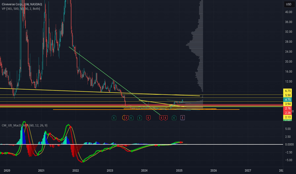Click the 5.00 MACD axis value
Screen dimensions: 296x174
tap(288, 129)
